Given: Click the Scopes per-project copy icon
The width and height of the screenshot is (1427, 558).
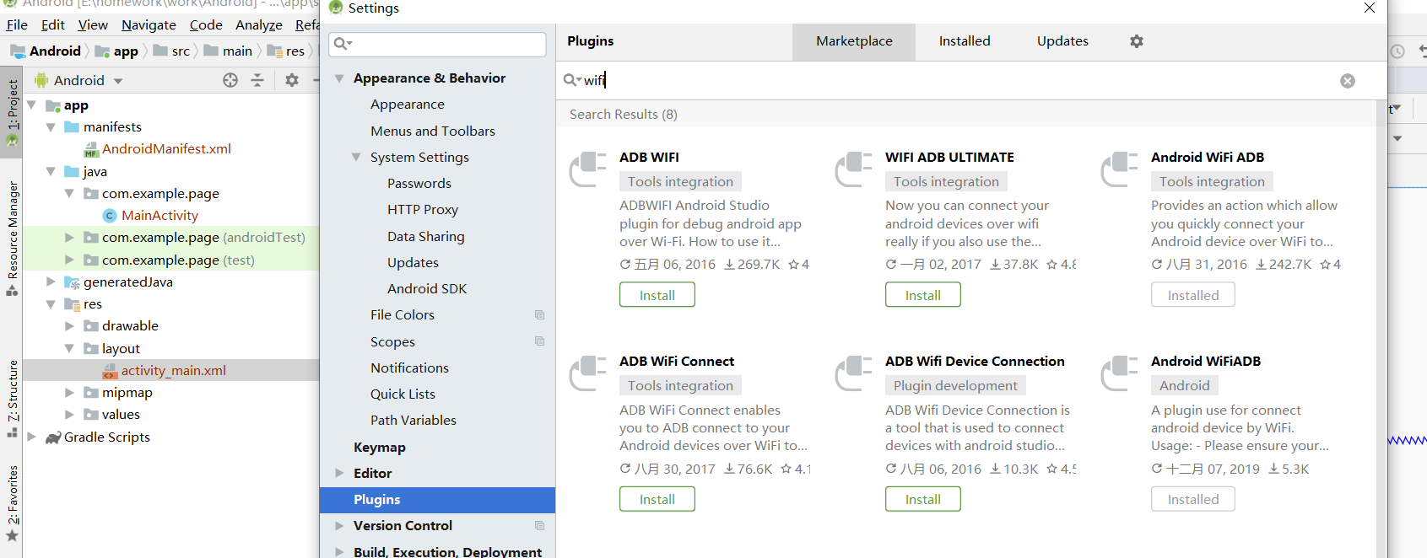Looking at the screenshot, I should pos(539,341).
